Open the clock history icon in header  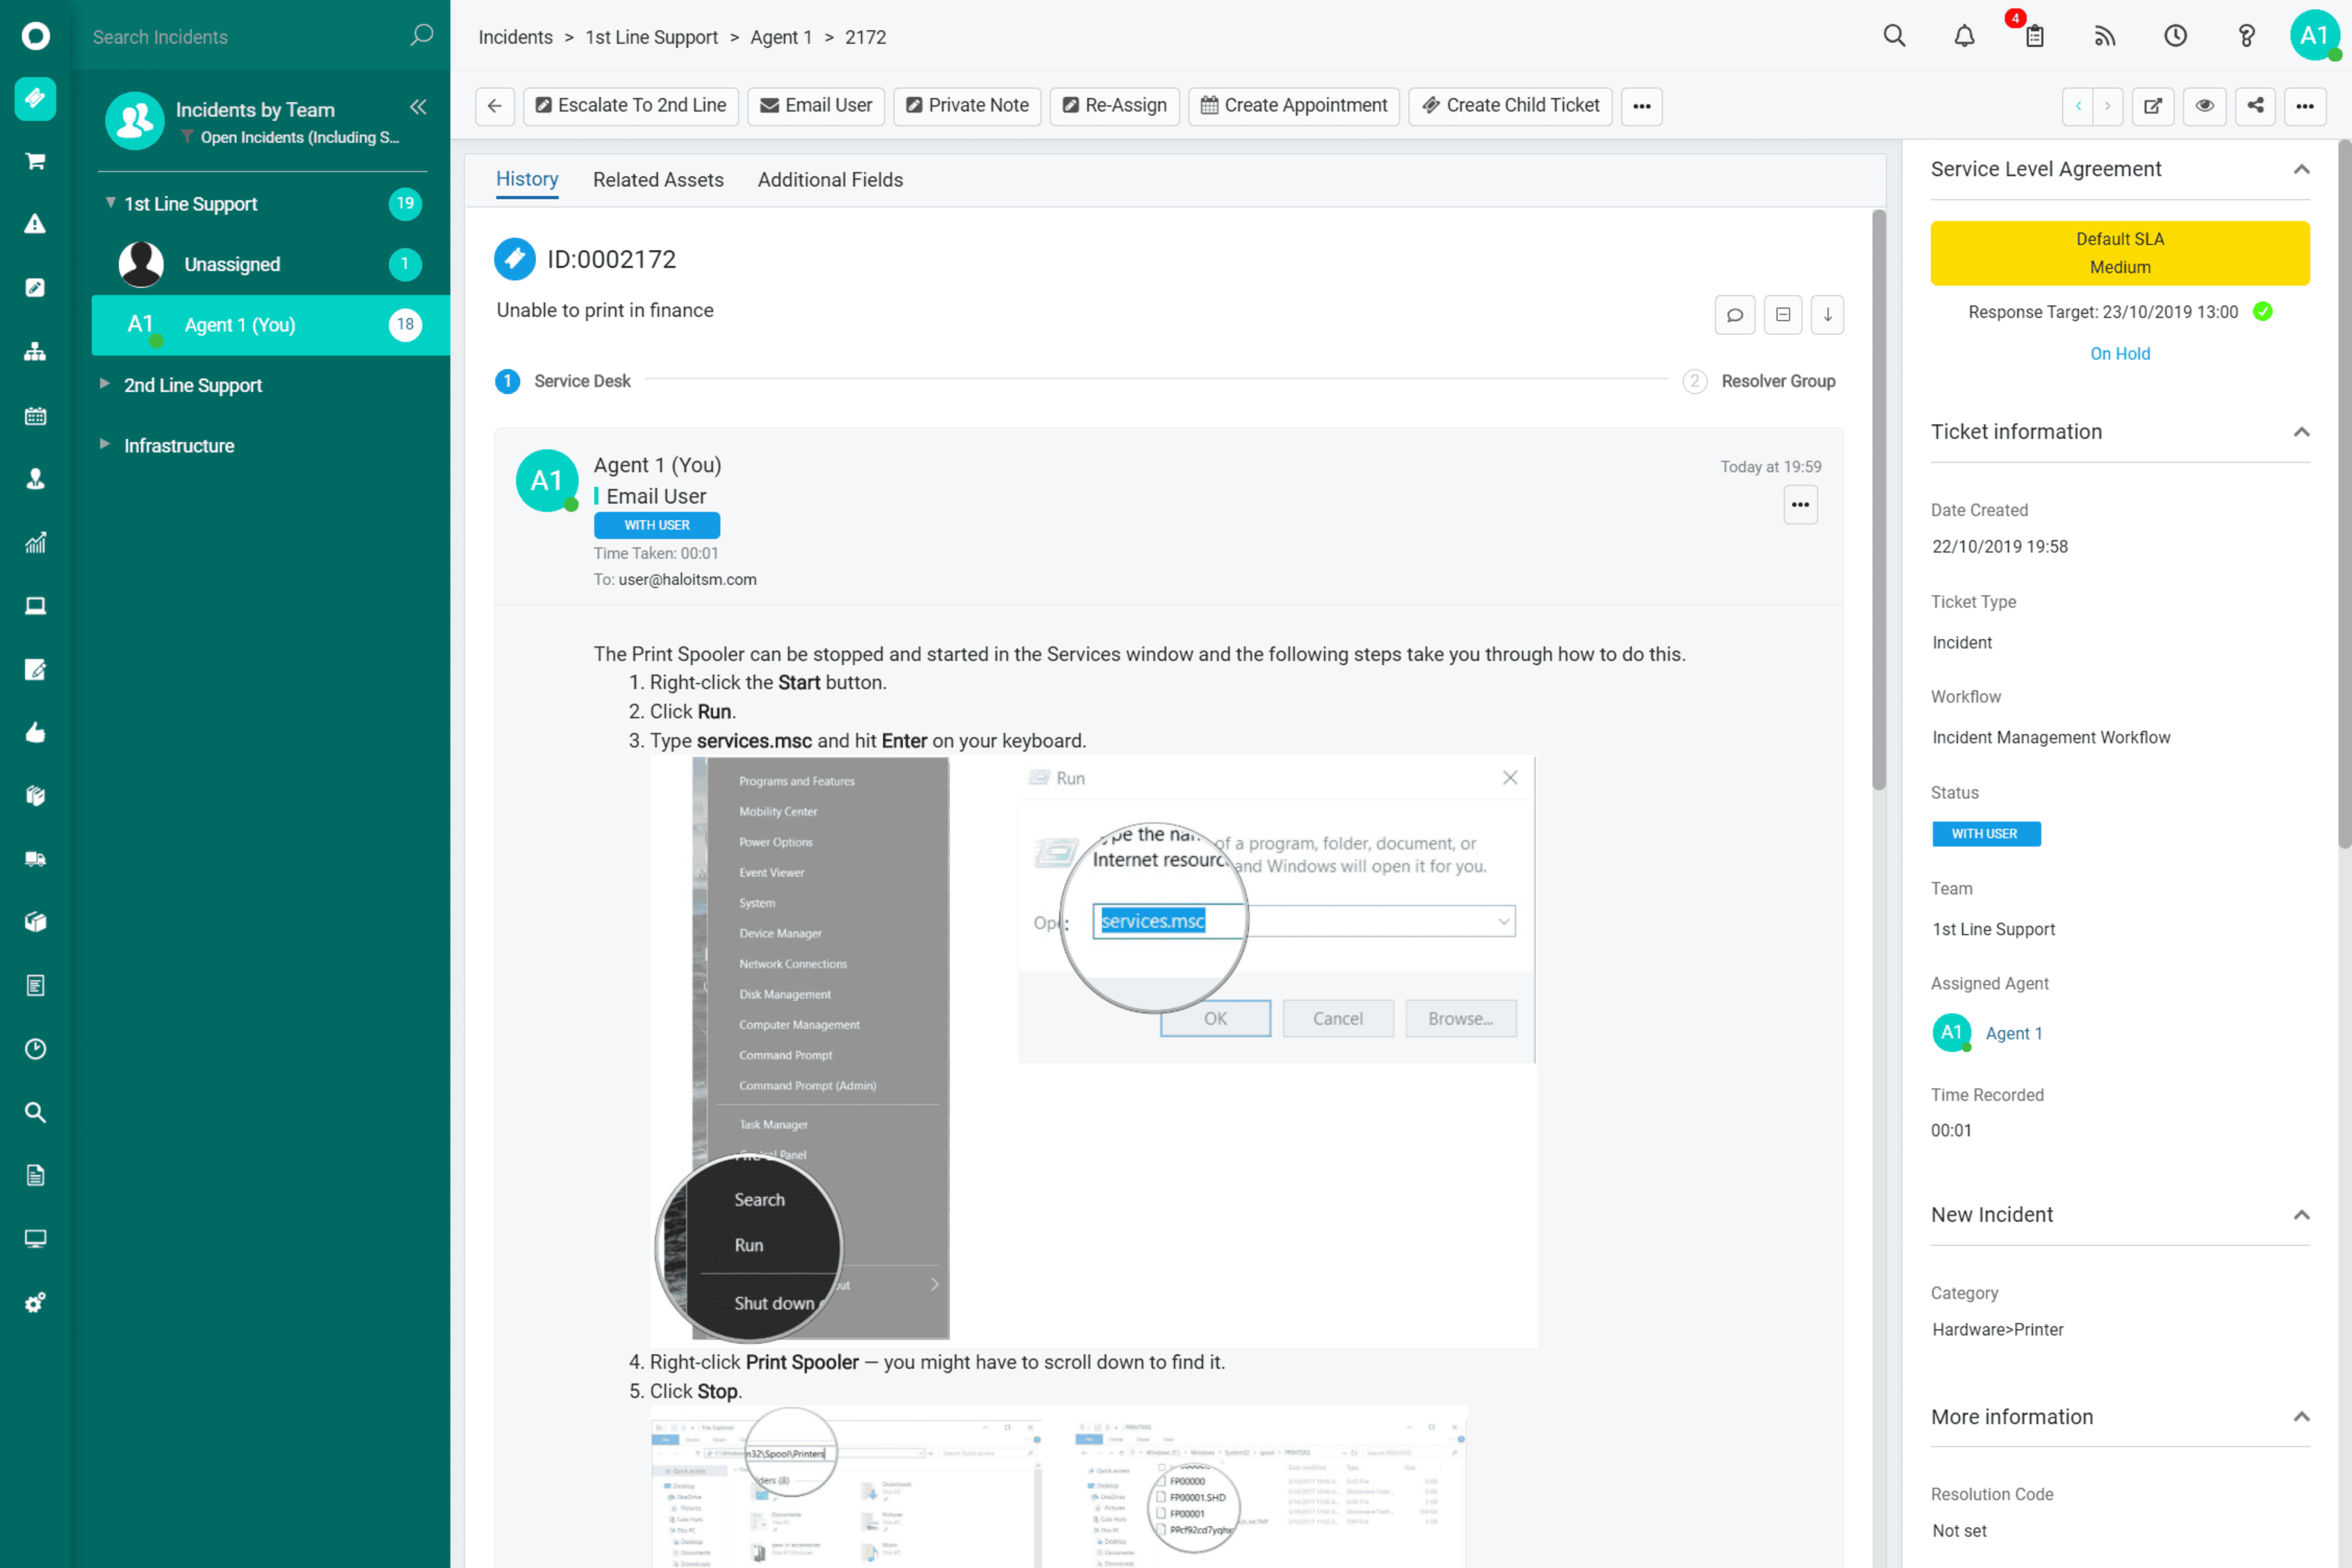(2175, 37)
